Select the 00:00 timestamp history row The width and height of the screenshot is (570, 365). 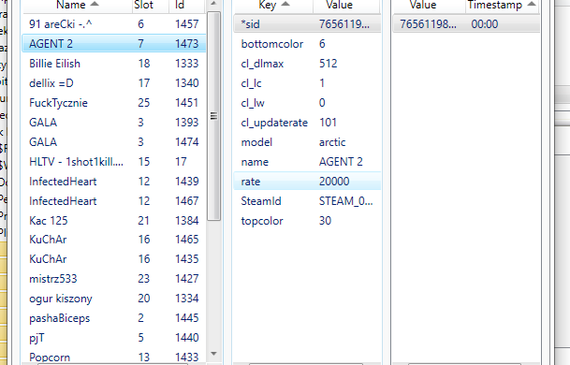pyautogui.click(x=466, y=24)
